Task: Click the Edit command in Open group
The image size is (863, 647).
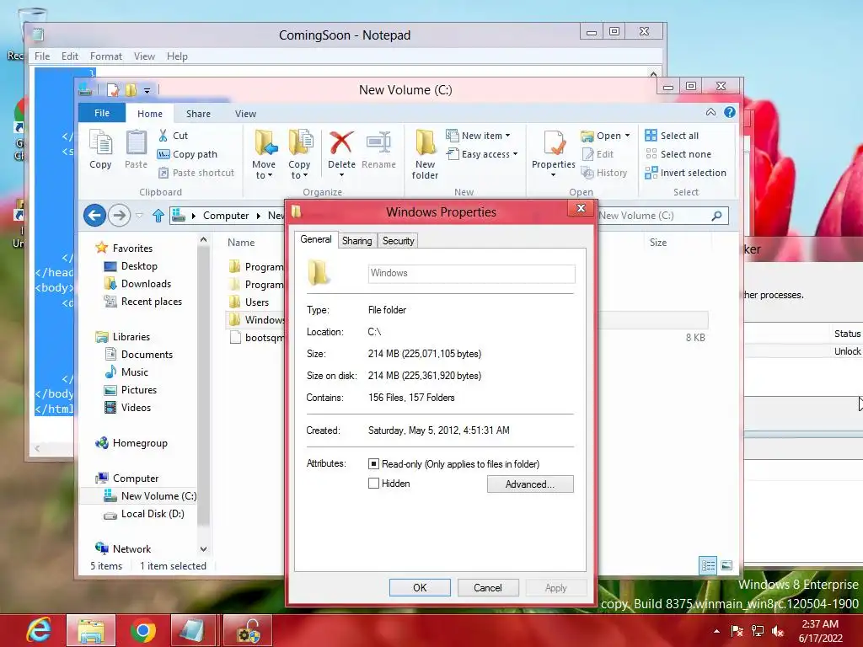Action: pyautogui.click(x=598, y=154)
